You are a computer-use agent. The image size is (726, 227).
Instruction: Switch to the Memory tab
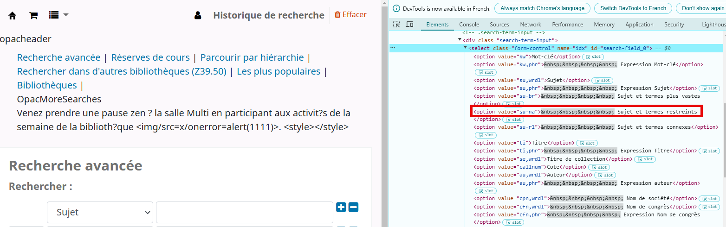tap(604, 25)
